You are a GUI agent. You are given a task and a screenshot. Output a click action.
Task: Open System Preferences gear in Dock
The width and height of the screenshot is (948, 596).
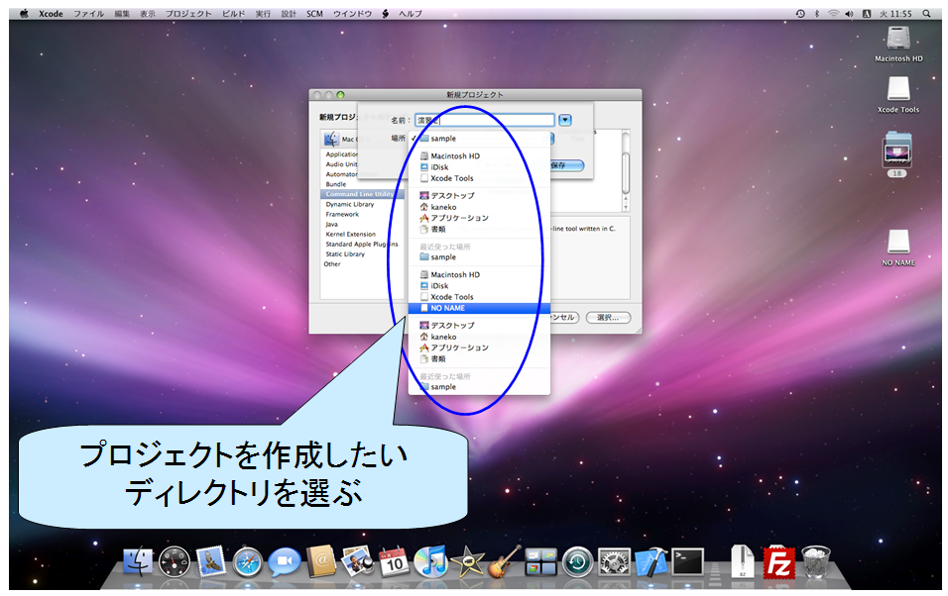coord(614,561)
